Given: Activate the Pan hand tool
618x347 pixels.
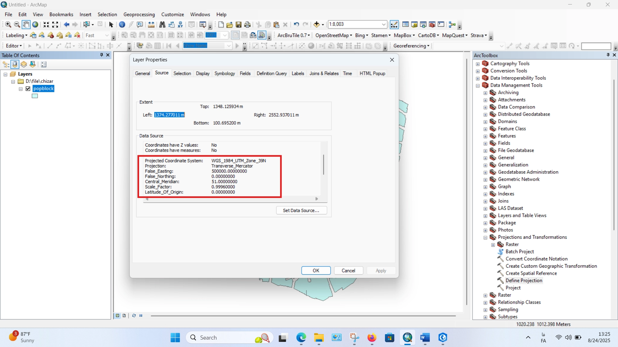Looking at the screenshot, I should coord(26,24).
